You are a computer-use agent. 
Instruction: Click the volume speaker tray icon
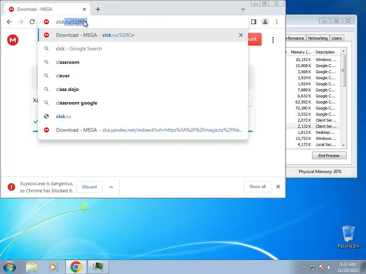(x=330, y=267)
